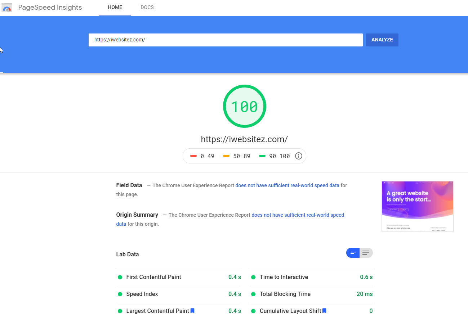Click the First Contentful Paint 0.4 s value

coord(235,277)
